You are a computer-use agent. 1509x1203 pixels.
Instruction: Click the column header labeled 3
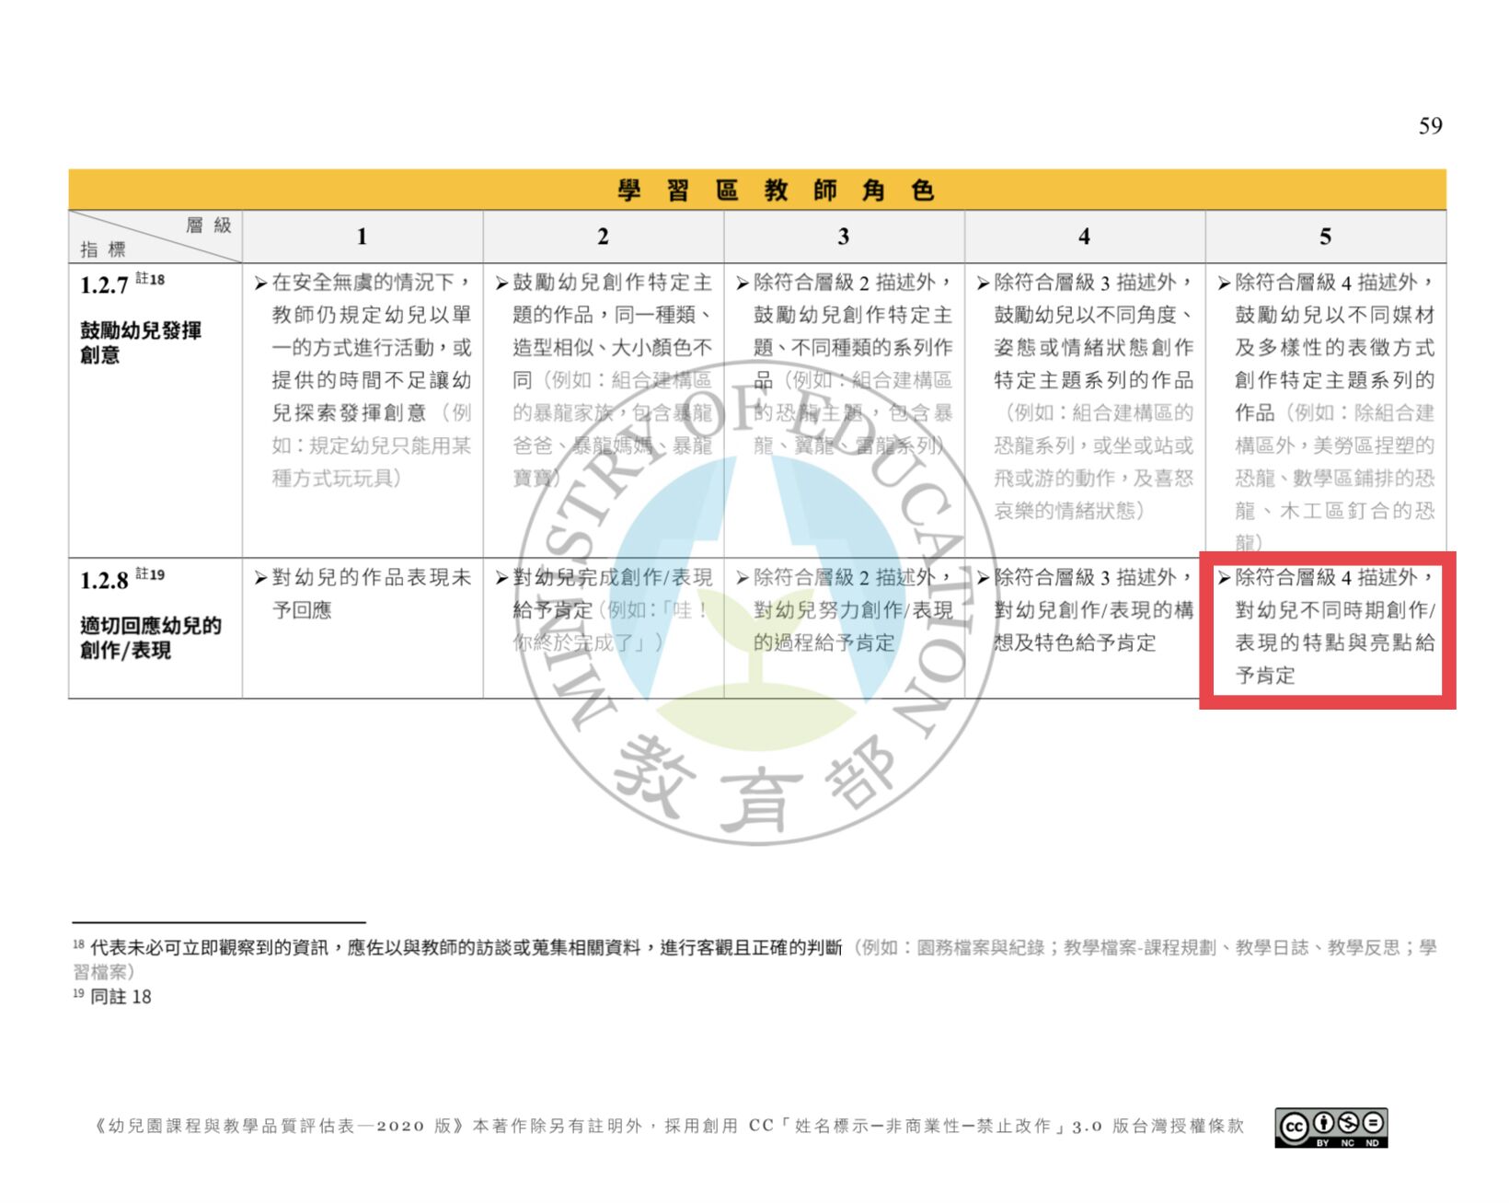click(843, 237)
